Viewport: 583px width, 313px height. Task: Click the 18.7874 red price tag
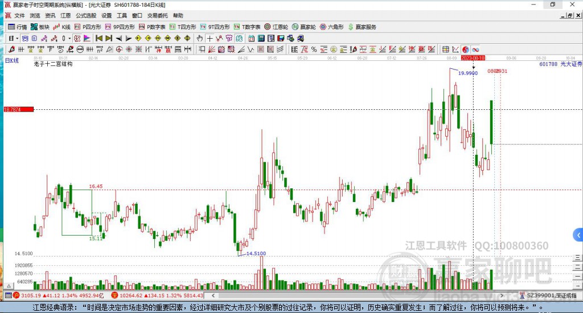click(x=19, y=109)
